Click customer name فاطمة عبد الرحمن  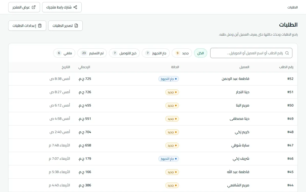tap(235, 79)
